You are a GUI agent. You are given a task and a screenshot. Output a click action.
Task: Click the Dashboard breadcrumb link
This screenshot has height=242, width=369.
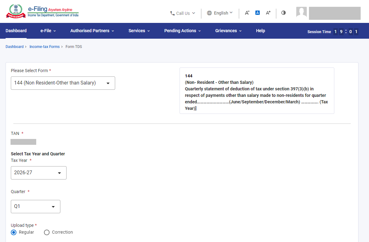point(15,46)
